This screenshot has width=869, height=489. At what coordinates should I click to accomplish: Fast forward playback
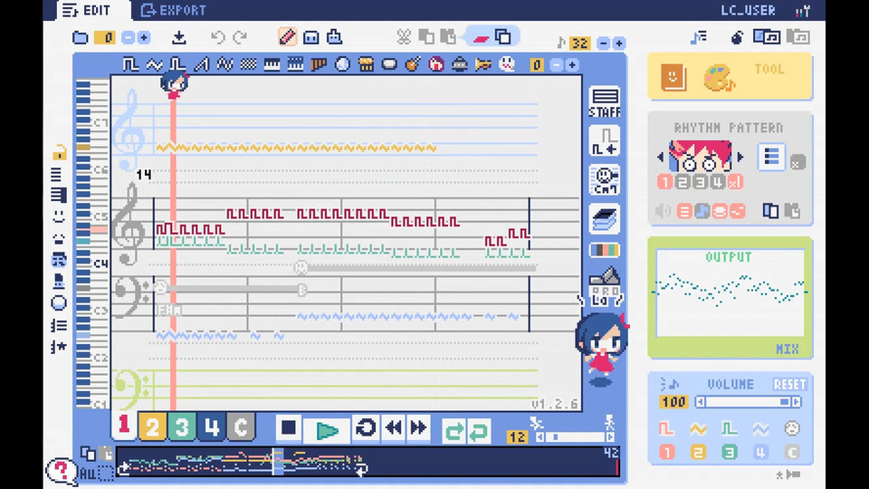click(x=418, y=427)
